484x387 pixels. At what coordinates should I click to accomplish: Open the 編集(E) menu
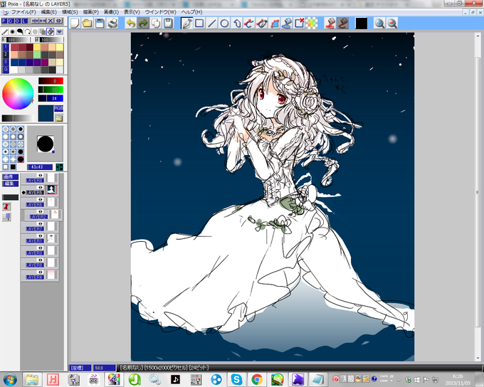49,12
